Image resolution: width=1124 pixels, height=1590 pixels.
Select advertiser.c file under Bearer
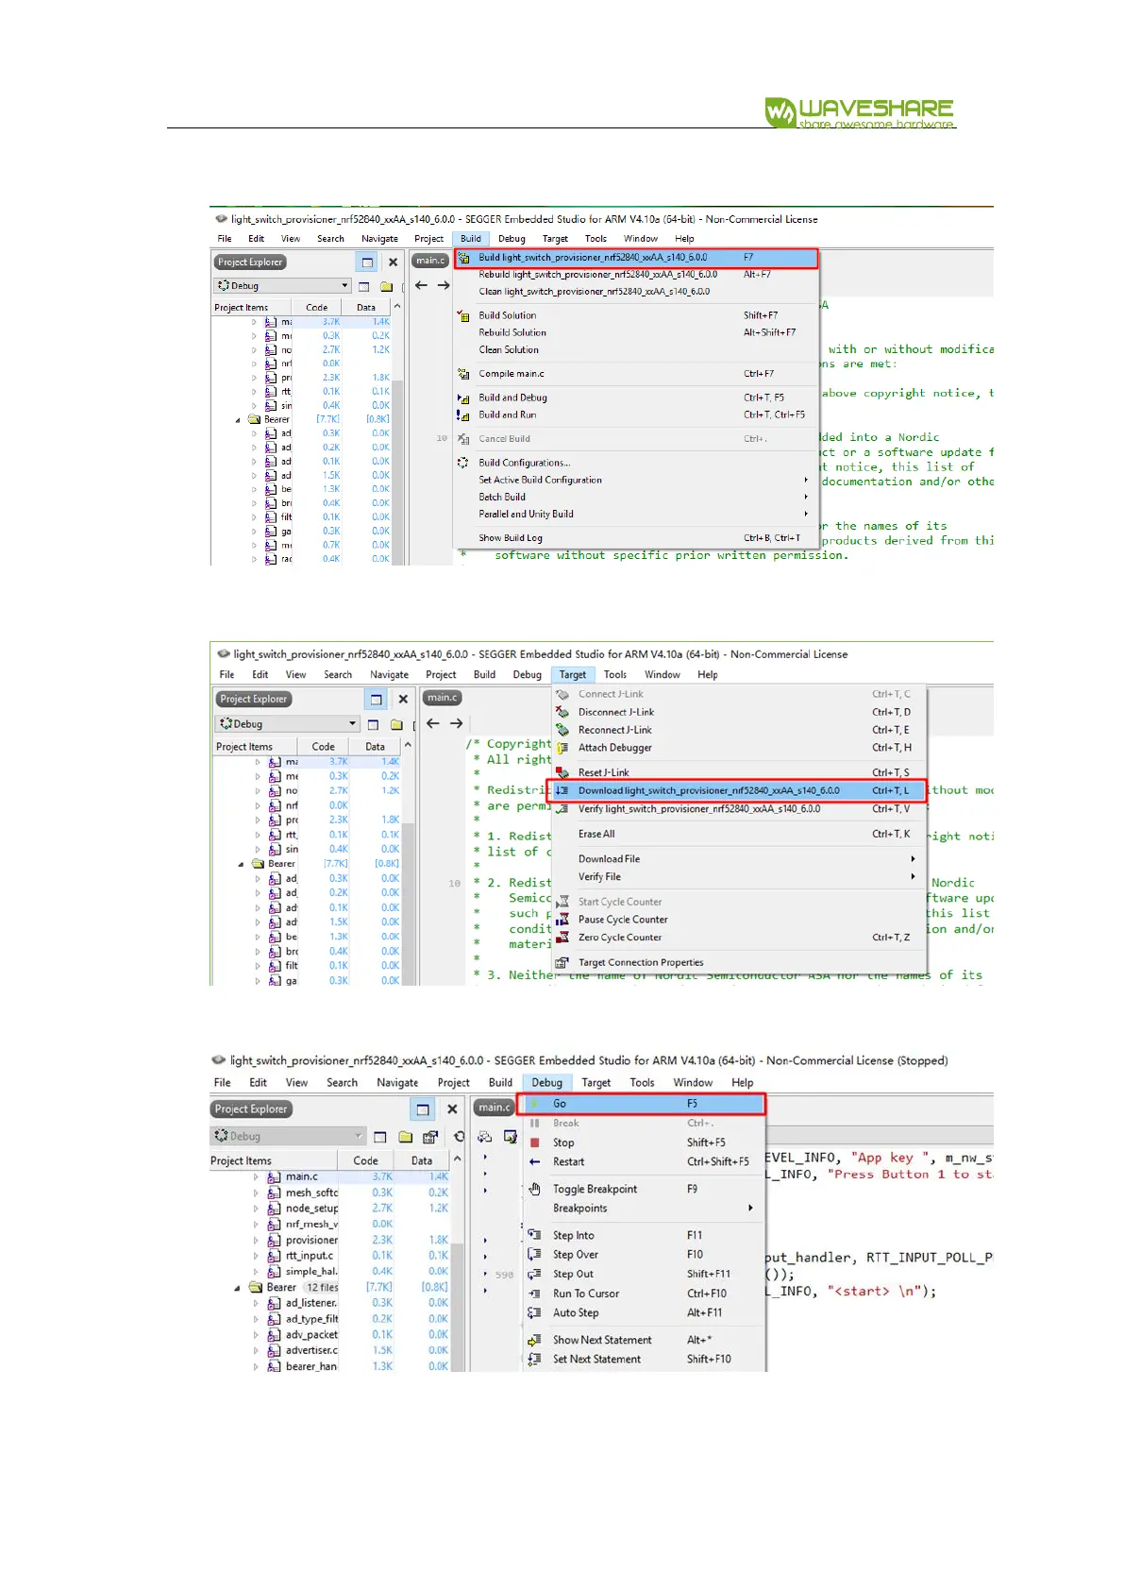pos(311,1351)
